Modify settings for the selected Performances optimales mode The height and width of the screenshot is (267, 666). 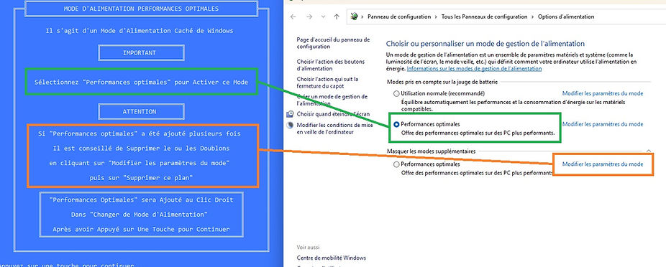pos(603,124)
